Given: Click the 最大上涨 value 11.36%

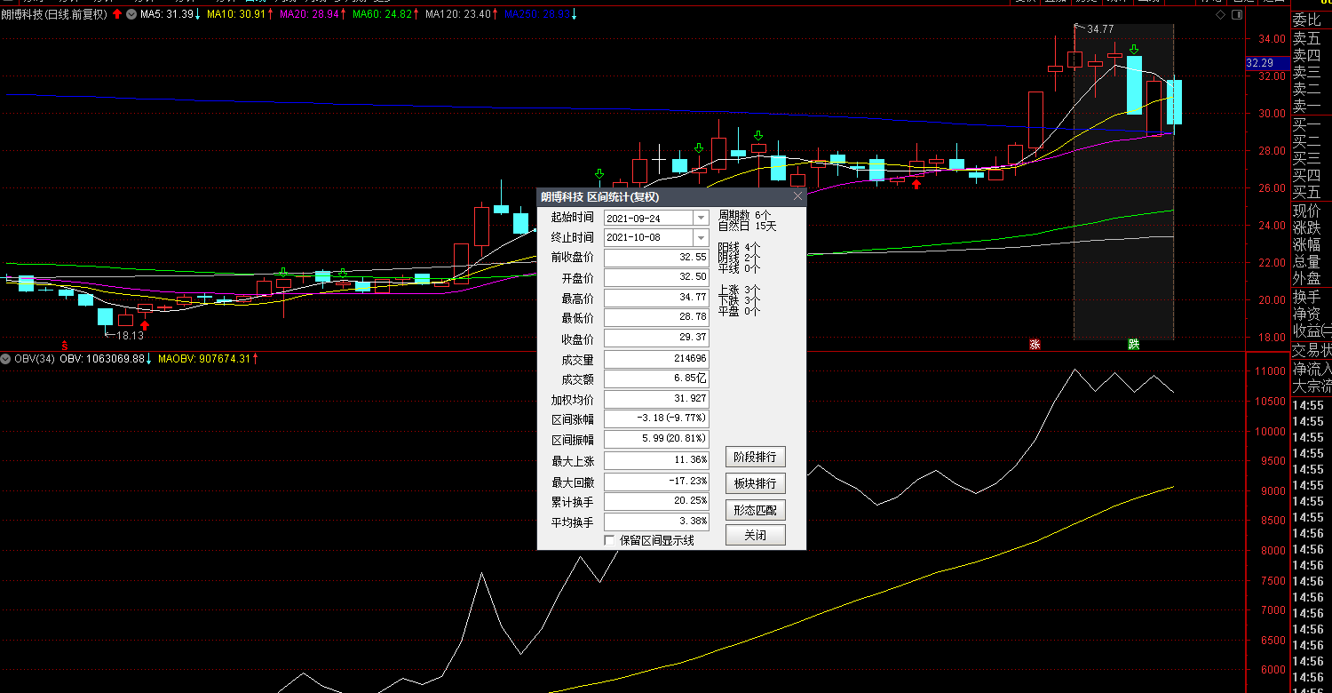Looking at the screenshot, I should [656, 461].
